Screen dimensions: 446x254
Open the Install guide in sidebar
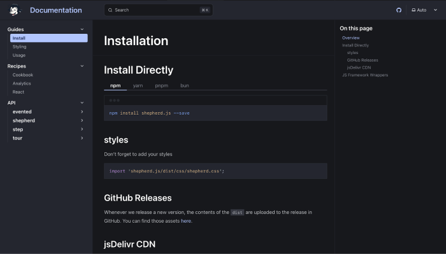tap(49, 38)
